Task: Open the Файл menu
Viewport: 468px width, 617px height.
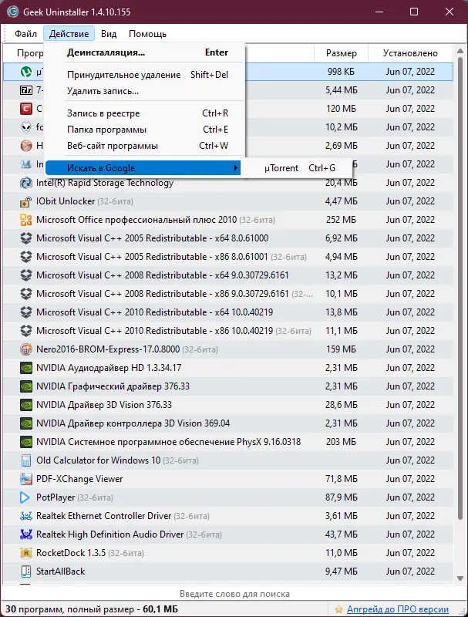Action: [25, 34]
